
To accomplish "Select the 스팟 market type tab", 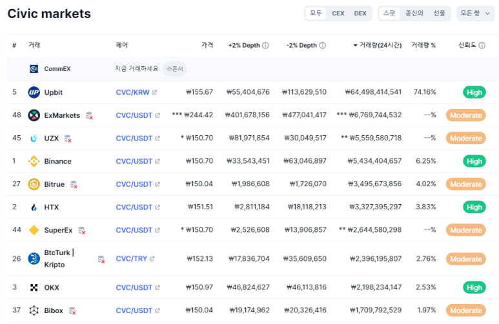I will pyautogui.click(x=389, y=14).
